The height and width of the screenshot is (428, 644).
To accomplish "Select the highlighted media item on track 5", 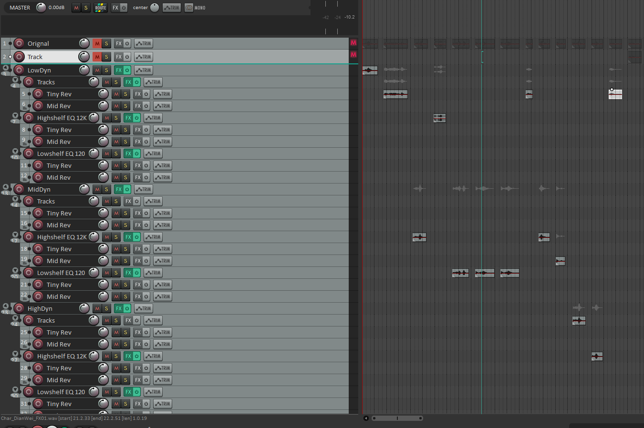I will (615, 94).
